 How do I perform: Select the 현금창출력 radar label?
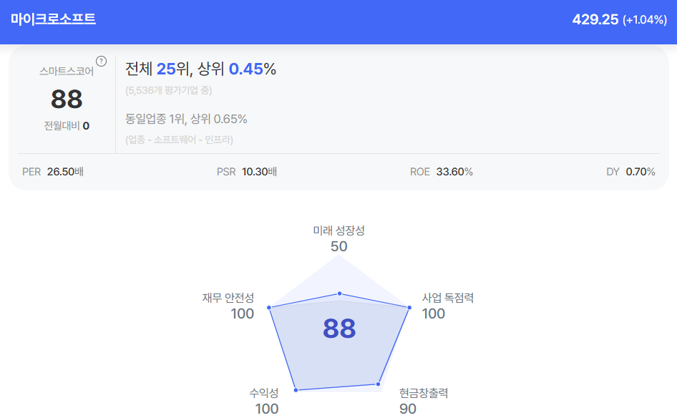(424, 393)
